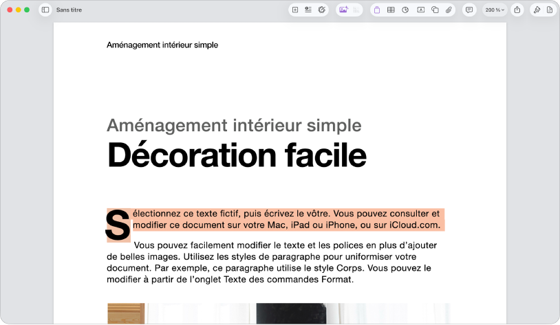This screenshot has width=560, height=325.
Task: Click the line 'Vous pouvez facilement modifier le texte'
Action: coord(286,245)
